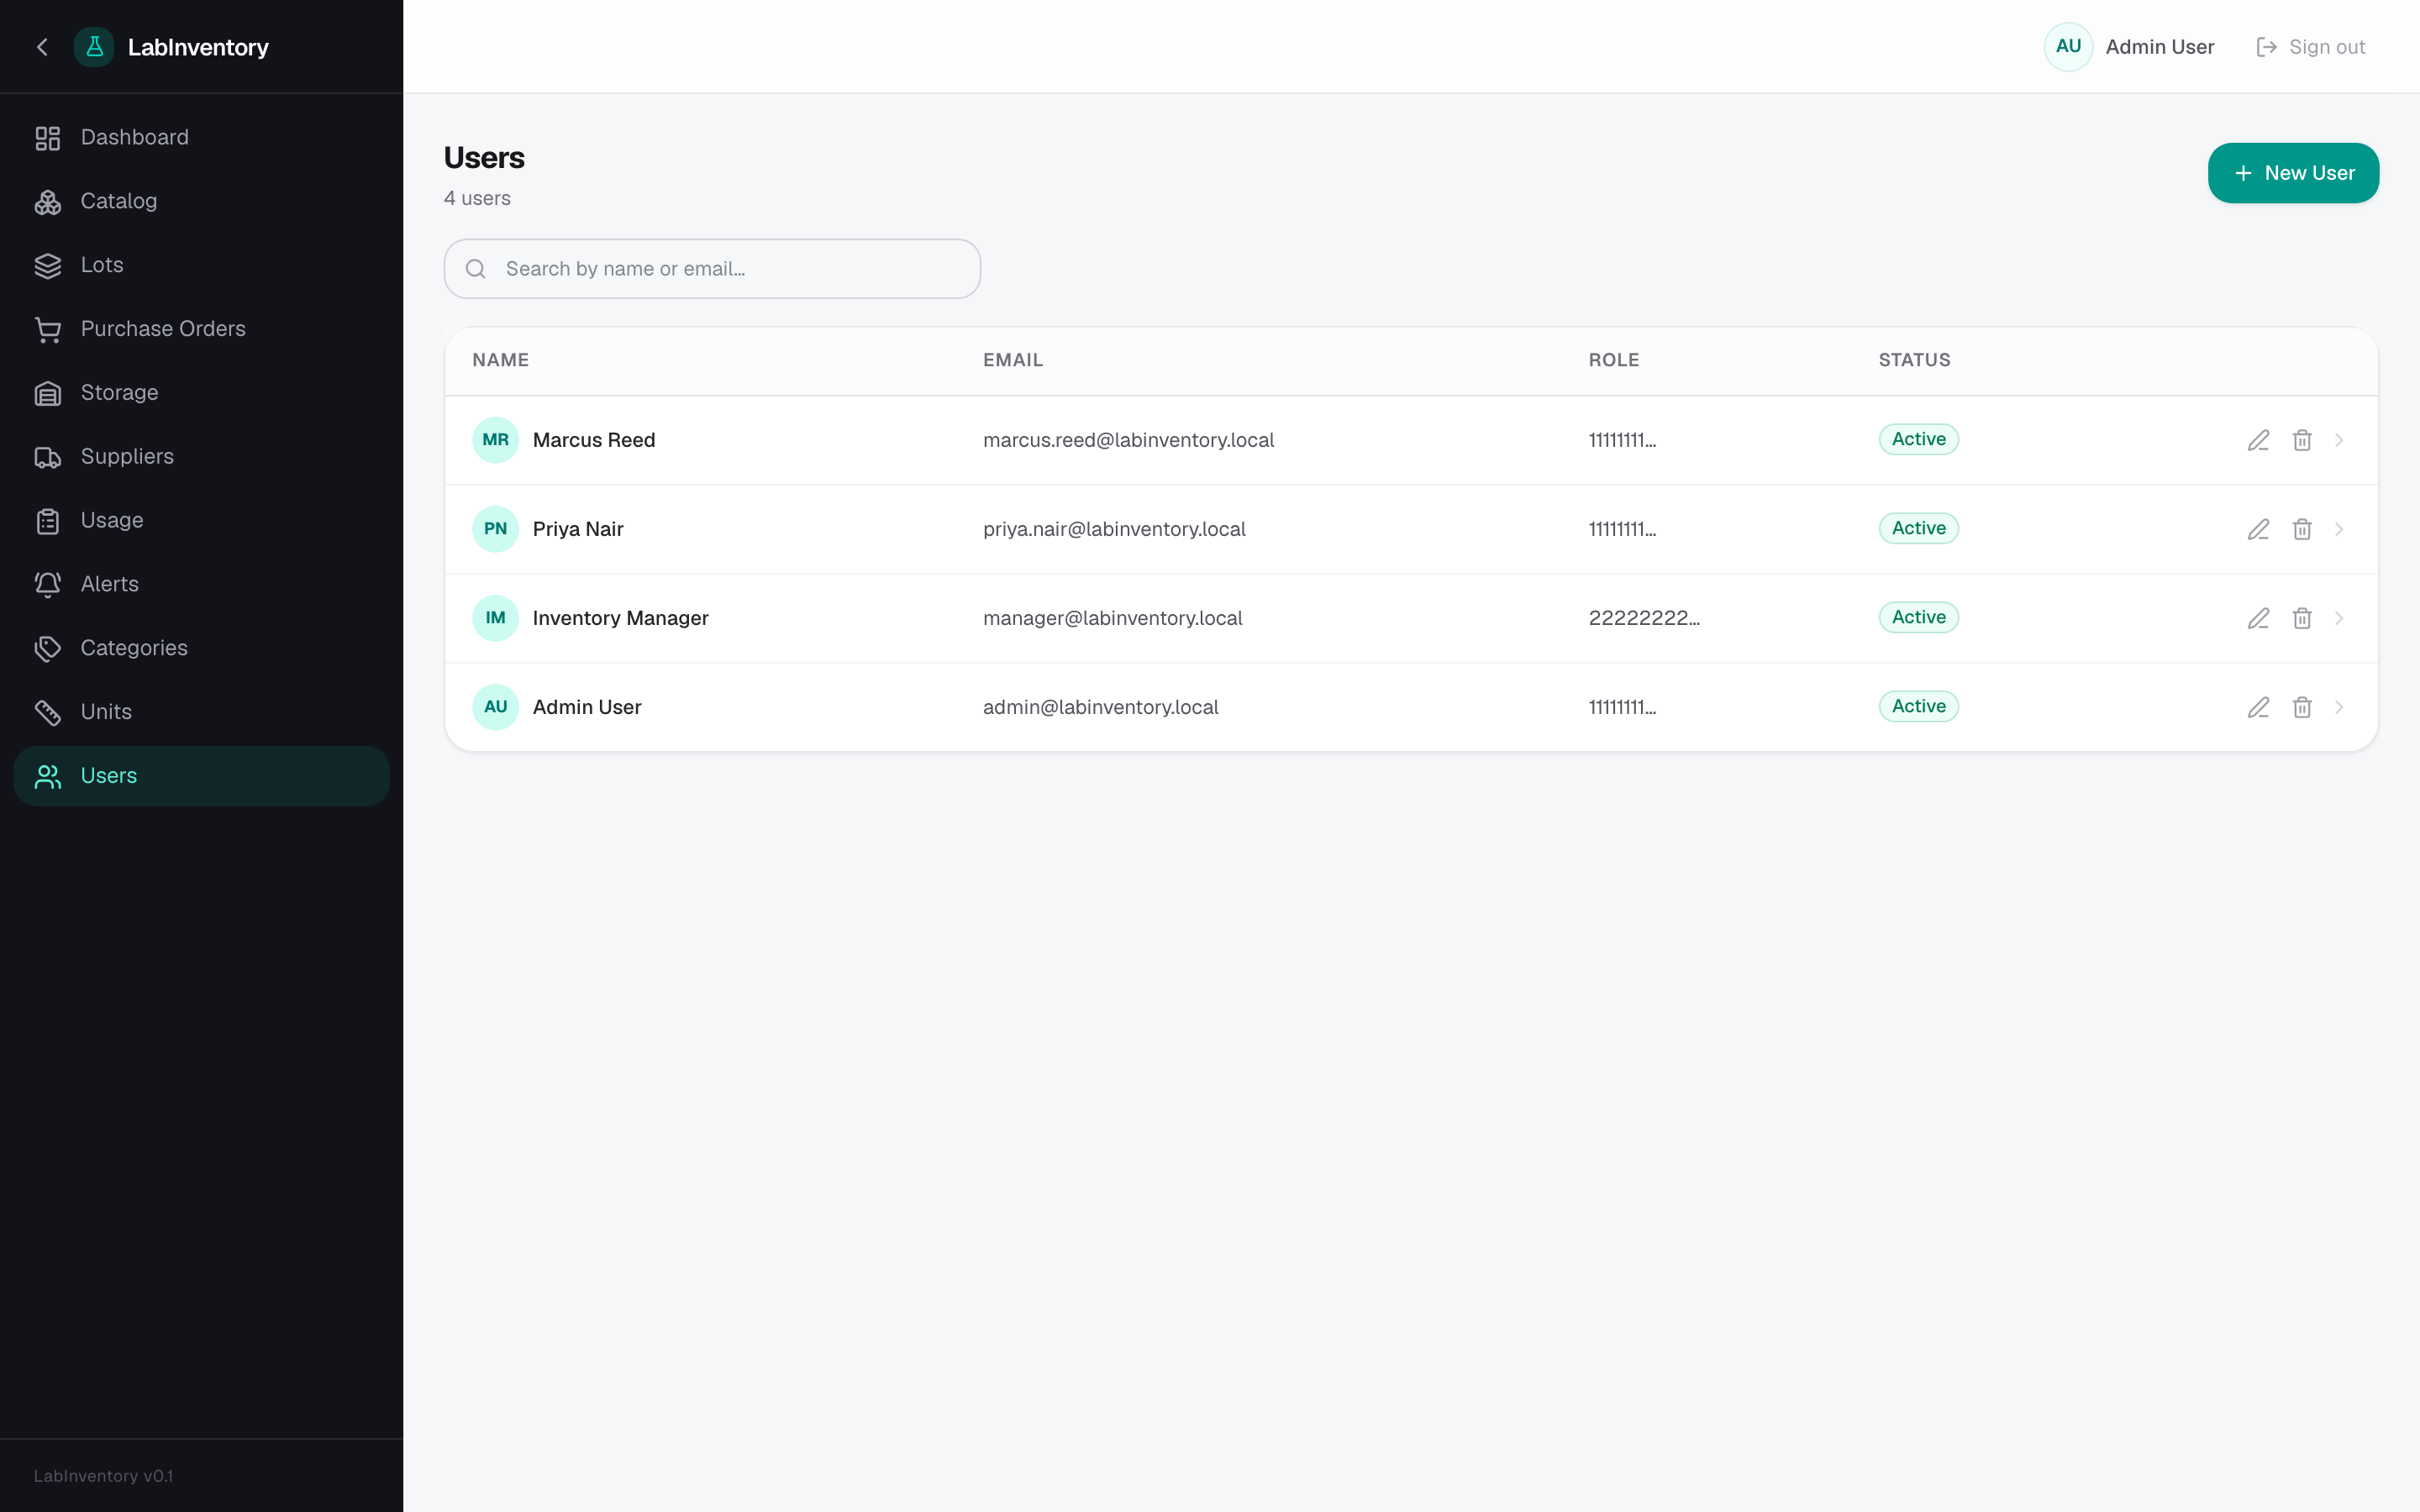Open Units ruler icon in sidebar
Viewport: 2420px width, 1512px height.
click(48, 712)
